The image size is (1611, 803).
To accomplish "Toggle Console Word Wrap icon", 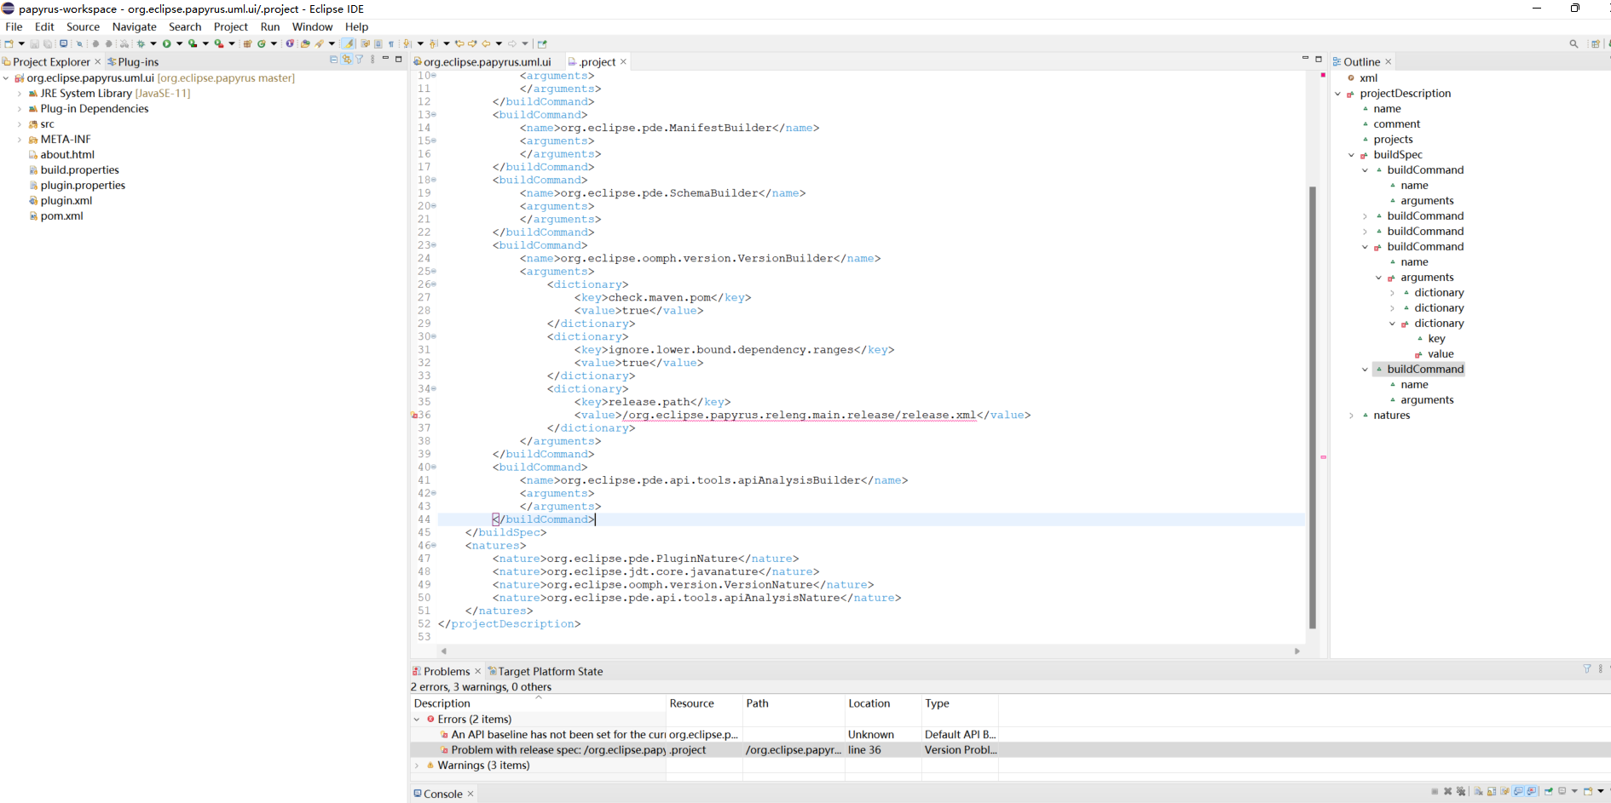I will coord(1504,791).
